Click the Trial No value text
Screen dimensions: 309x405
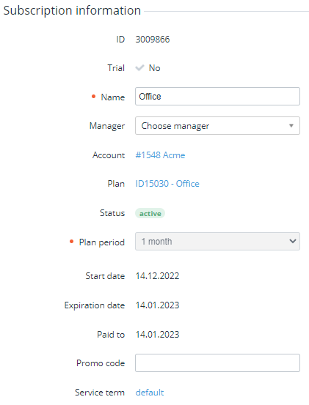click(154, 68)
